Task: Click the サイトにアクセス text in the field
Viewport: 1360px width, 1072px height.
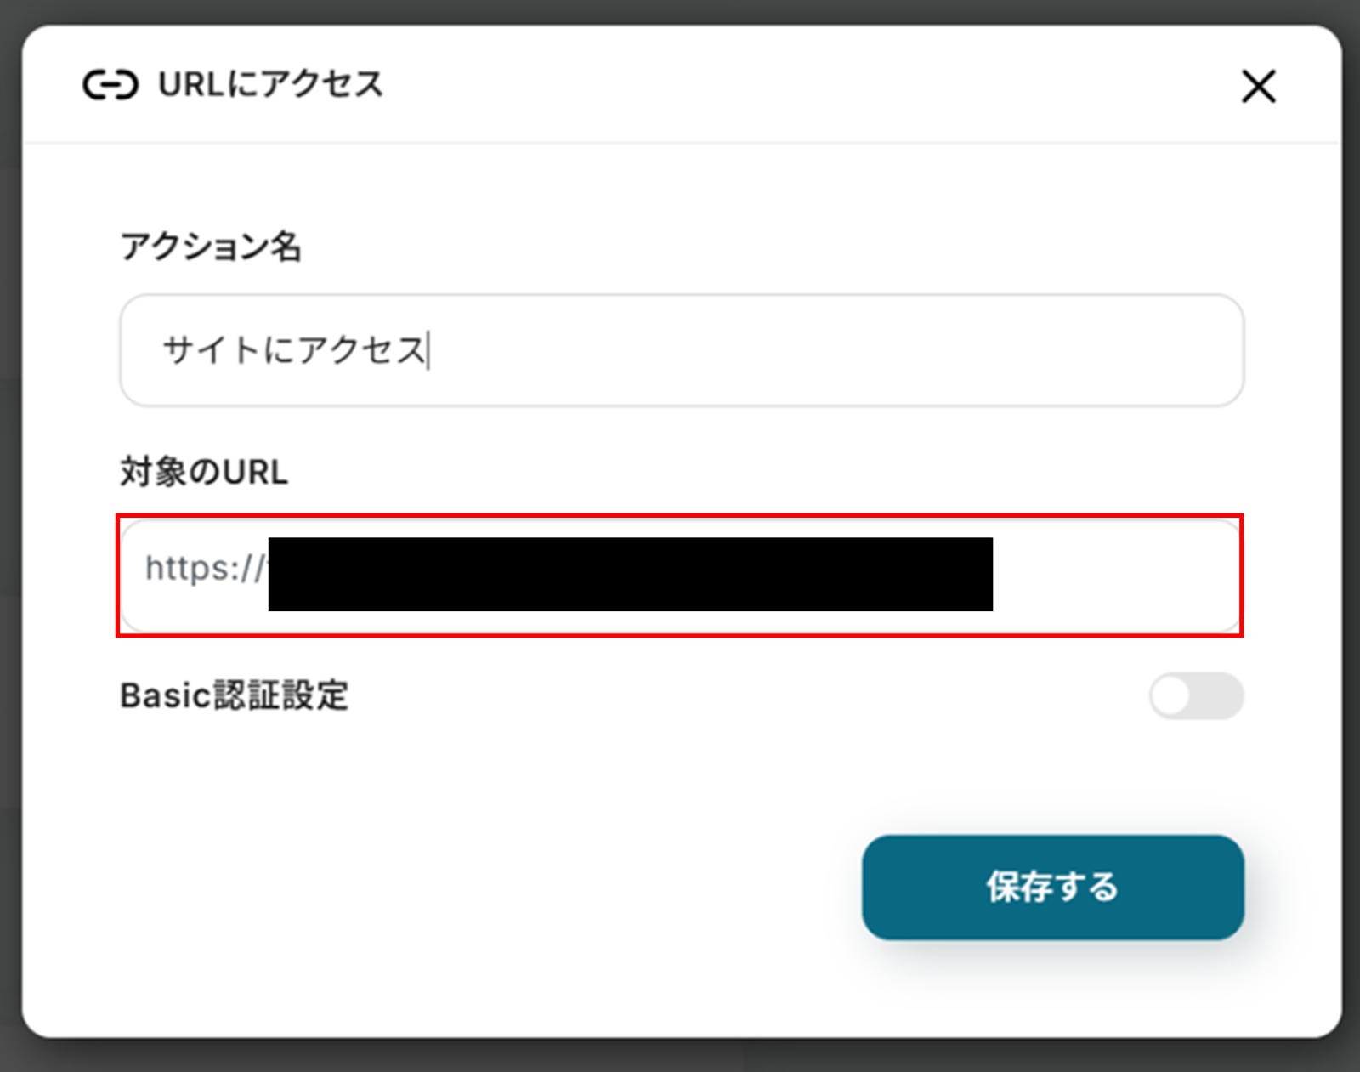Action: pyautogui.click(x=294, y=350)
